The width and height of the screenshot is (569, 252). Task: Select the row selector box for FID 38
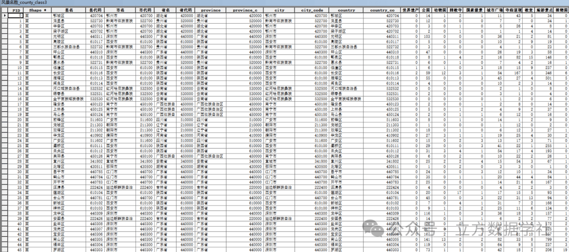tap(4, 213)
